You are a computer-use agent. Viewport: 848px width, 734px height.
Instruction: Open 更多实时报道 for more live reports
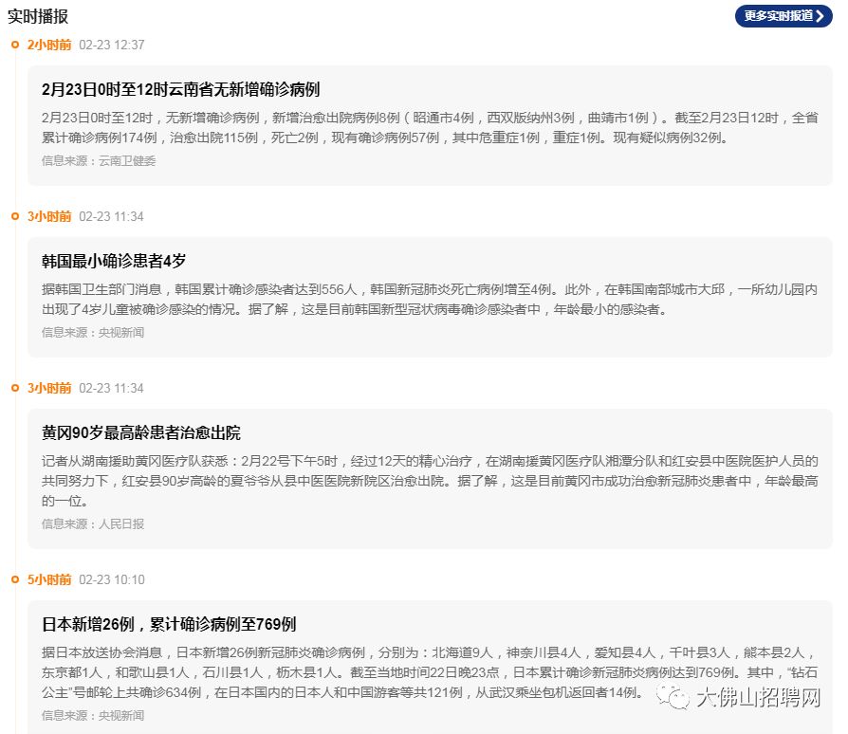tap(783, 16)
